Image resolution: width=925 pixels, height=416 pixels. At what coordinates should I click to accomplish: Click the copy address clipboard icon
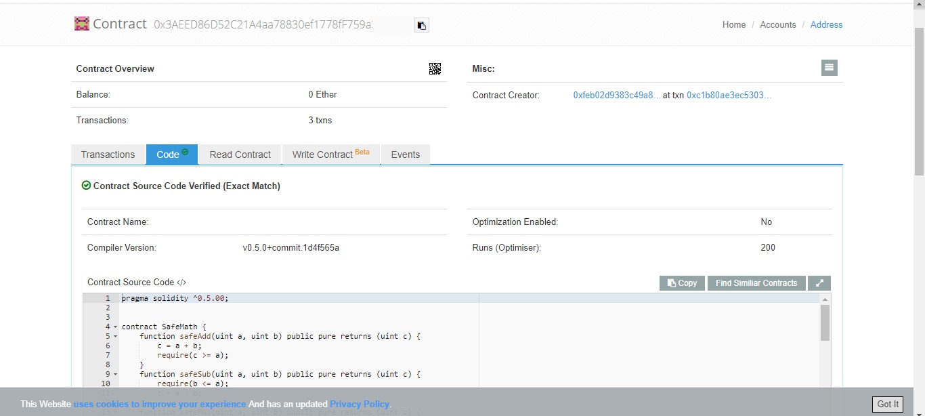(x=421, y=25)
